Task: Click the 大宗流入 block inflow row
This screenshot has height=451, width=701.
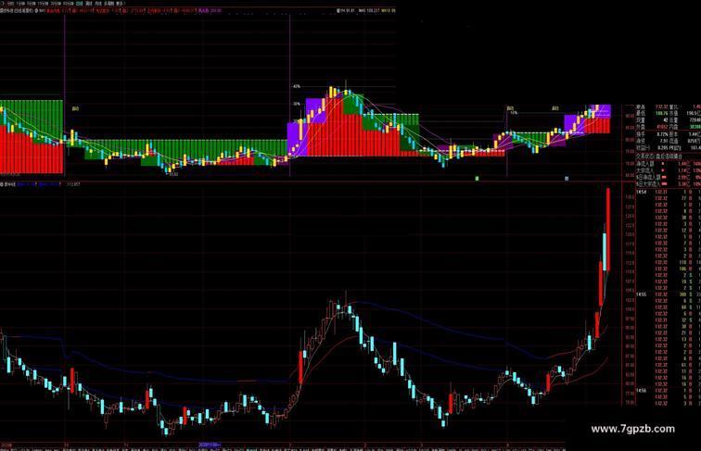Action: click(x=669, y=170)
